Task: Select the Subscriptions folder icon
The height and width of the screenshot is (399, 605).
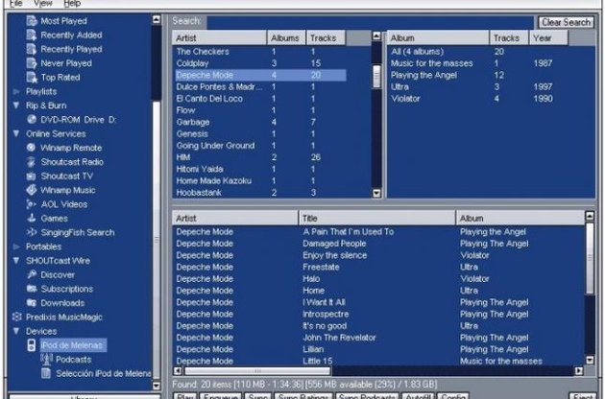Action: pyautogui.click(x=32, y=289)
